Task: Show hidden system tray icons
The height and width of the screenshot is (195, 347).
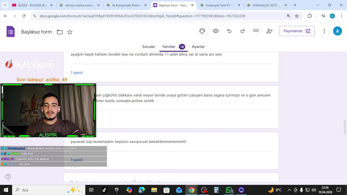Action: point(289,190)
